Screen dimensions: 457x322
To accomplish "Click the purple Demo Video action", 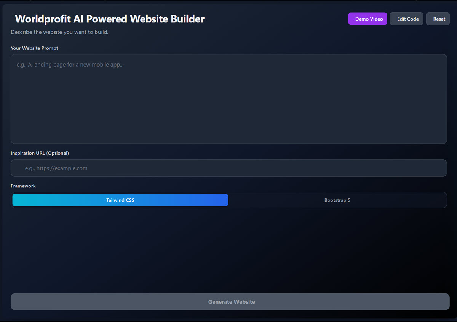I will [367, 18].
